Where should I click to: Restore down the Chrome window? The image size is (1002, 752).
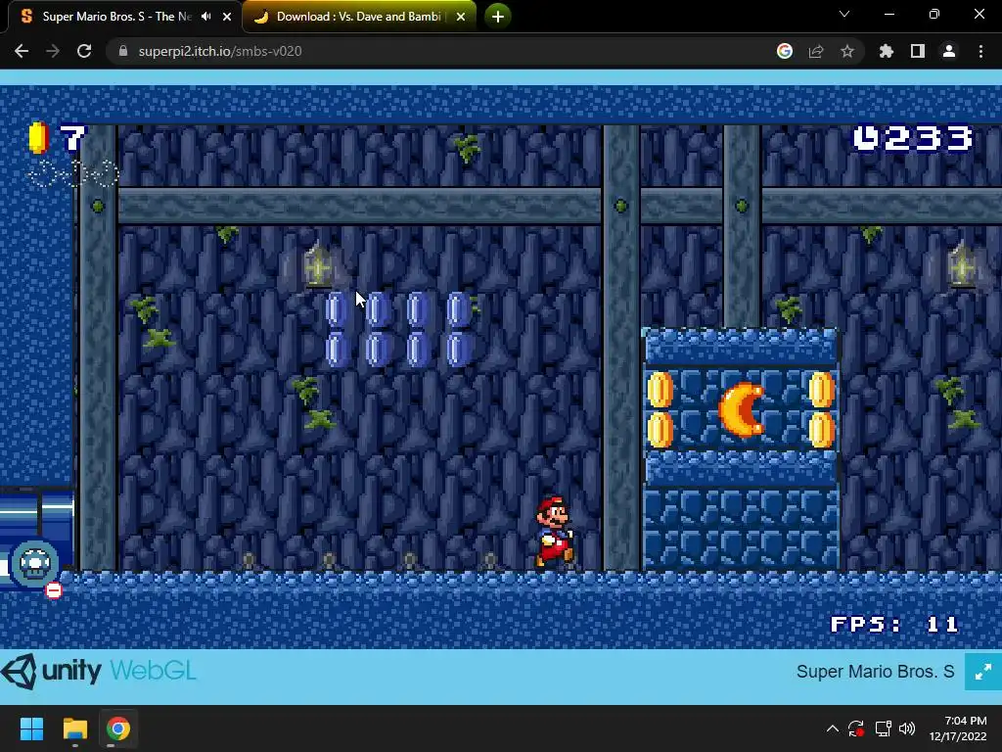pyautogui.click(x=934, y=14)
